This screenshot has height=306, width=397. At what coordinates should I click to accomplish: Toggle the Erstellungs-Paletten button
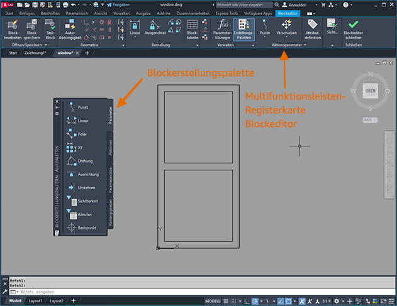click(244, 29)
